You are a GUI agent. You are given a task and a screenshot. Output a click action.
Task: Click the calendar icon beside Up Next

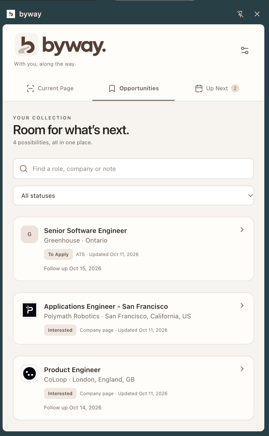point(199,88)
